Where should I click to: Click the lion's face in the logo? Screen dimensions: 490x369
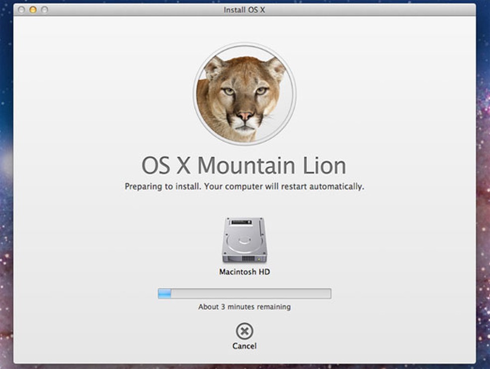click(244, 97)
